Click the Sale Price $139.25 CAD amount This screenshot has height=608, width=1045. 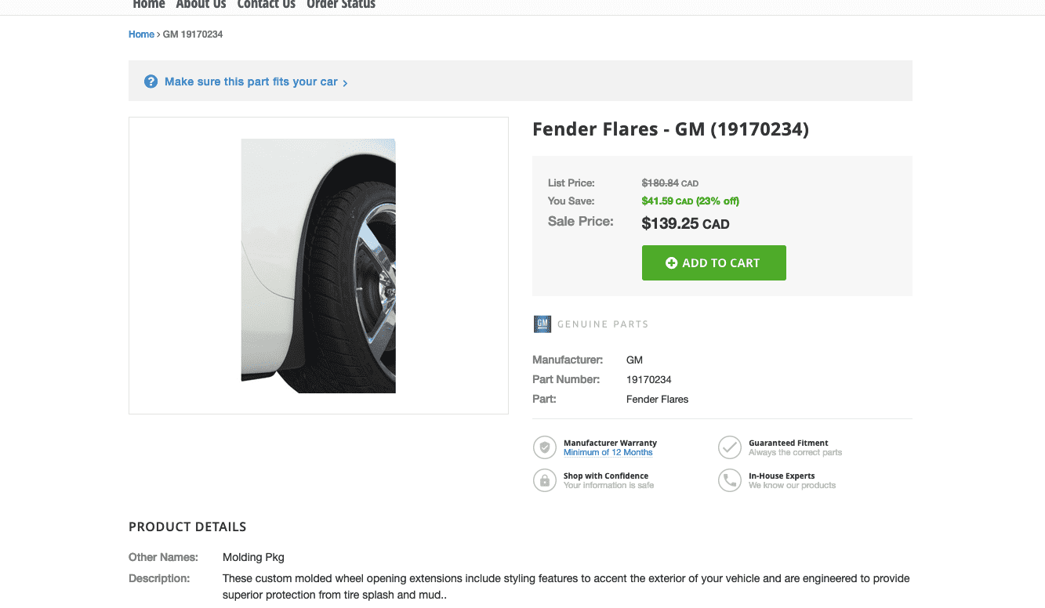[x=685, y=224]
